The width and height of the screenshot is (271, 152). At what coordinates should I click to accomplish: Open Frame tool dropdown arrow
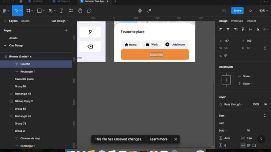32,11
